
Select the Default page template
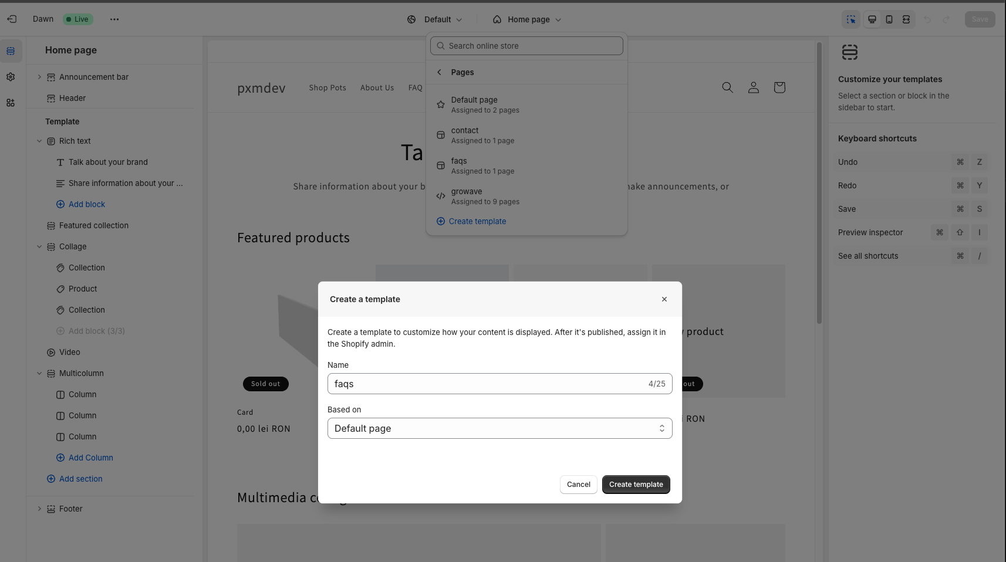tap(526, 104)
